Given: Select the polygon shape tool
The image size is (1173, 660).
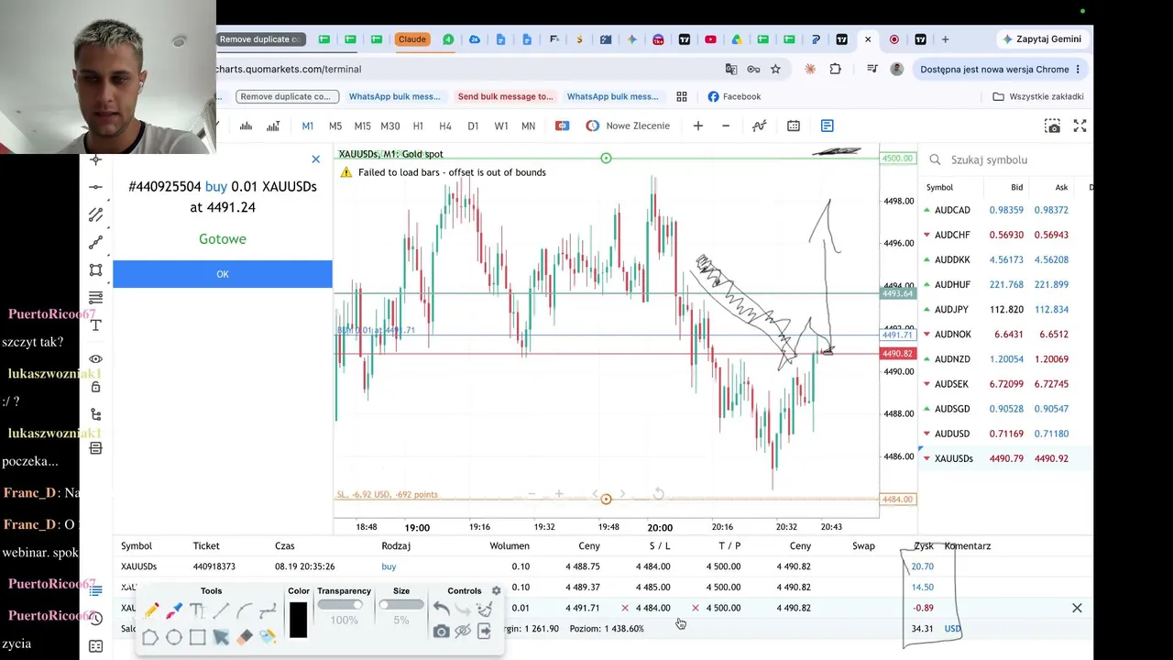Looking at the screenshot, I should (x=150, y=636).
